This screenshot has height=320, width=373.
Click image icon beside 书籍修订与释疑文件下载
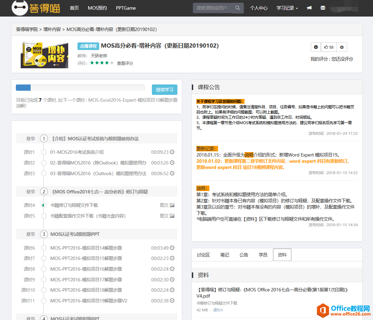(x=172, y=205)
